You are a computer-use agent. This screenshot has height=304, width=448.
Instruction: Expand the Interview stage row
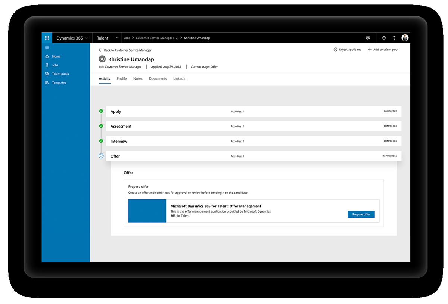tap(253, 141)
